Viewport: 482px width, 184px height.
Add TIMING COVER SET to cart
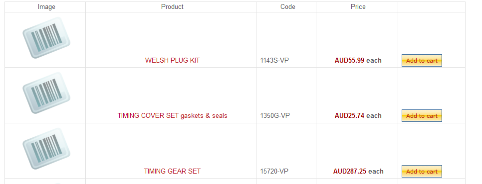[x=422, y=116]
